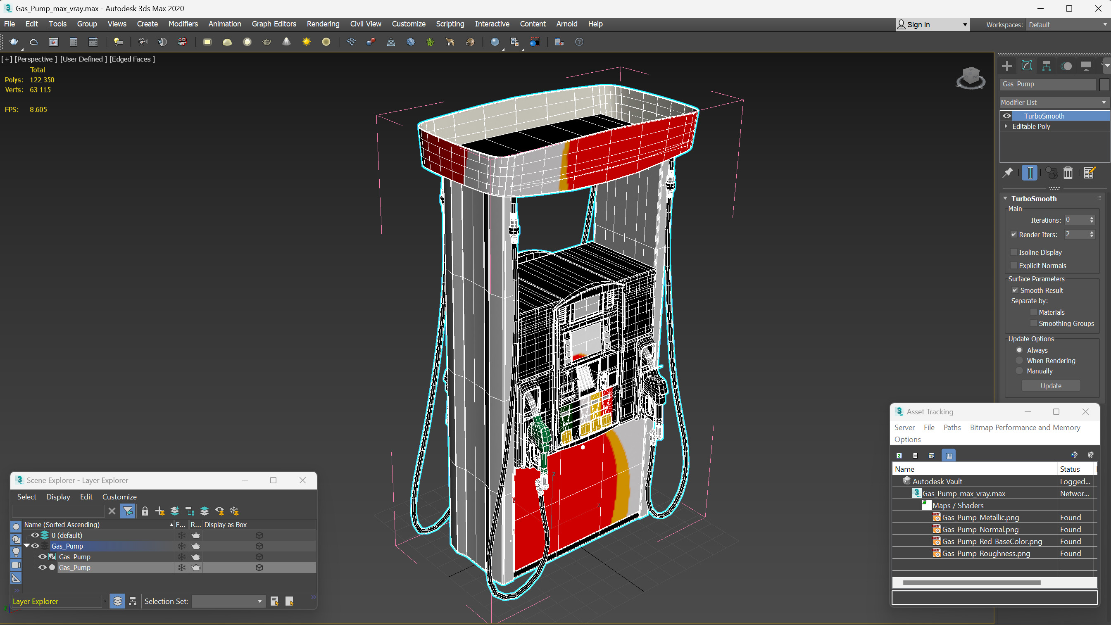Click Iterations spinner arrows
The height and width of the screenshot is (625, 1111).
click(x=1092, y=220)
